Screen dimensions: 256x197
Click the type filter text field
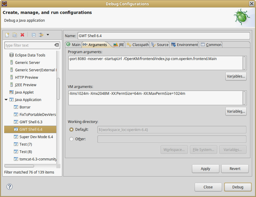pos(32,45)
